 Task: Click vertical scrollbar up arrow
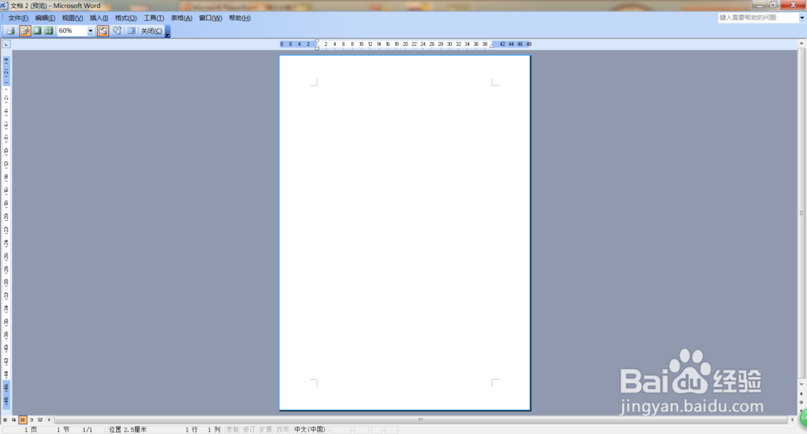pyautogui.click(x=801, y=44)
